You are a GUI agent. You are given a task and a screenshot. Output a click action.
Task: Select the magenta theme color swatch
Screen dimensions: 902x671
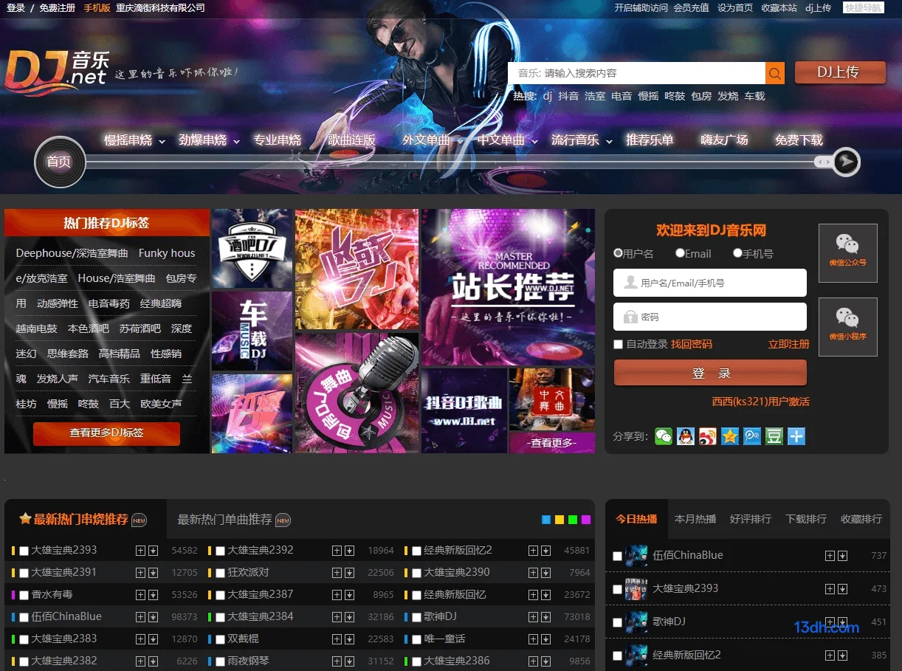586,520
